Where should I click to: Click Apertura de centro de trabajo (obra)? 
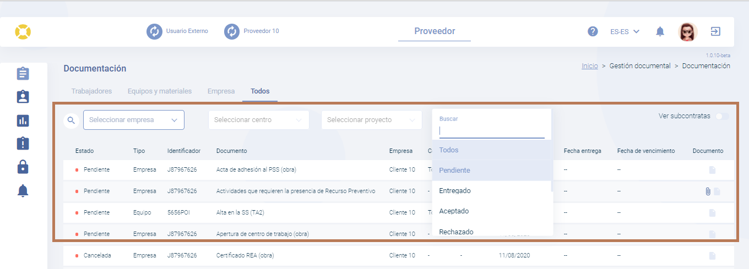(x=263, y=234)
